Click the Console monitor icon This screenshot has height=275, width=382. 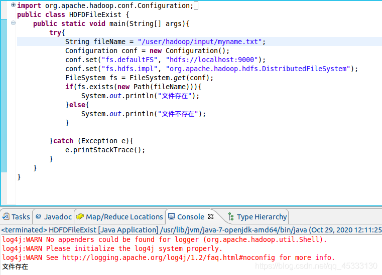pos(172,216)
